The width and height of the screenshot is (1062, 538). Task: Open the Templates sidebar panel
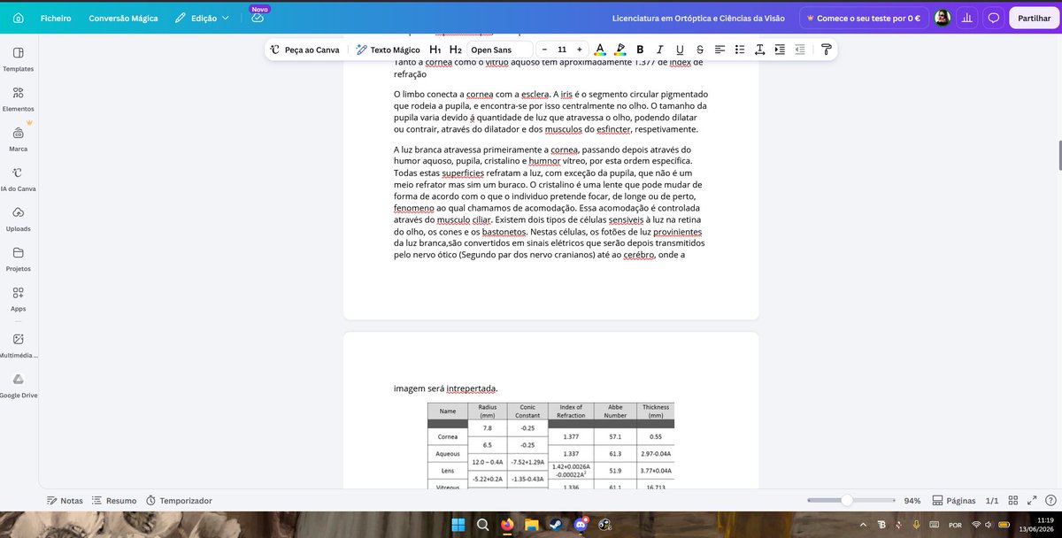point(19,59)
